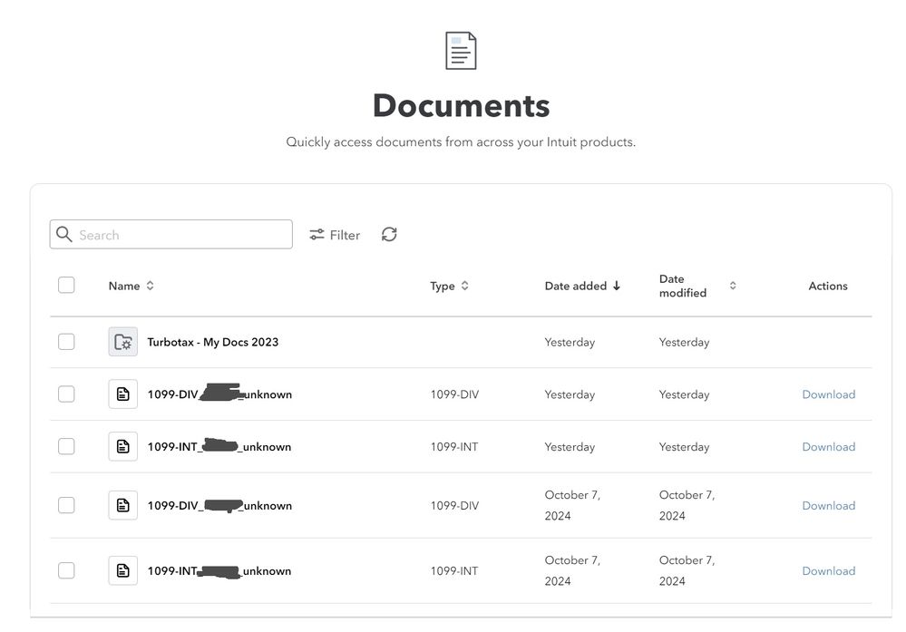This screenshot has height=632, width=906.
Task: Click the Type cell 1099-DIV added Yesterday
Action: (454, 394)
